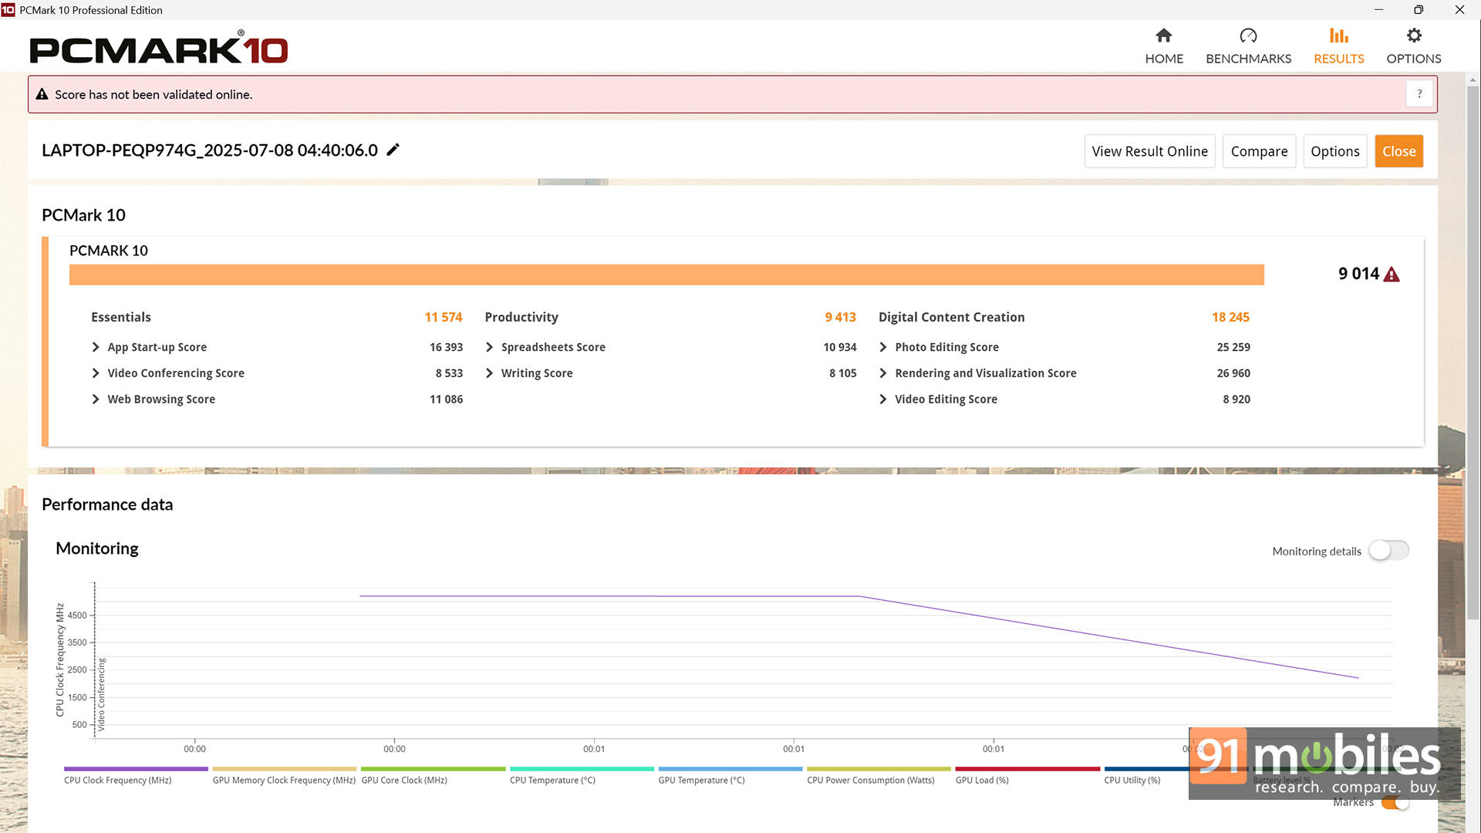Expand the Writing Score row

pos(489,373)
